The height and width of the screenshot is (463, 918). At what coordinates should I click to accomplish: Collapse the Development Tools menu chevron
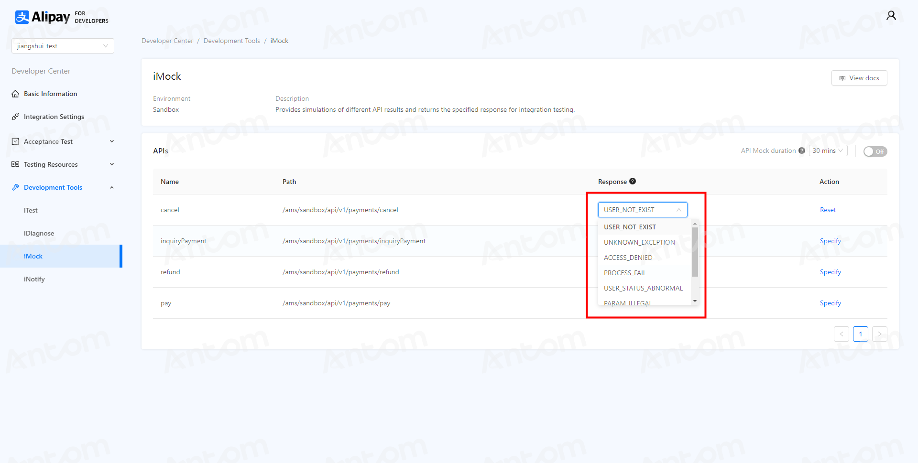pyautogui.click(x=112, y=187)
